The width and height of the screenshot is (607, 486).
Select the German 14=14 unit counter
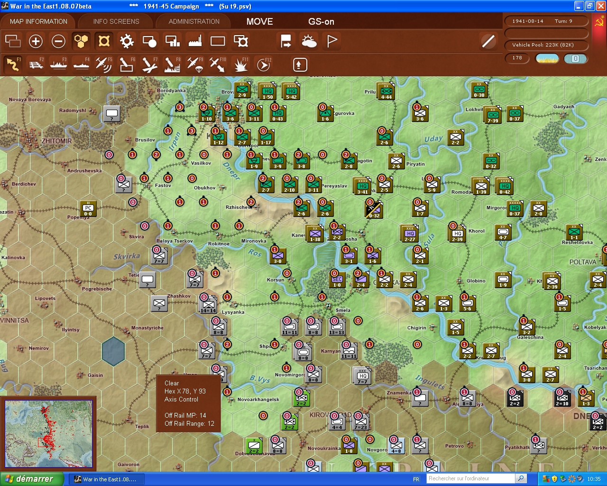point(208,304)
